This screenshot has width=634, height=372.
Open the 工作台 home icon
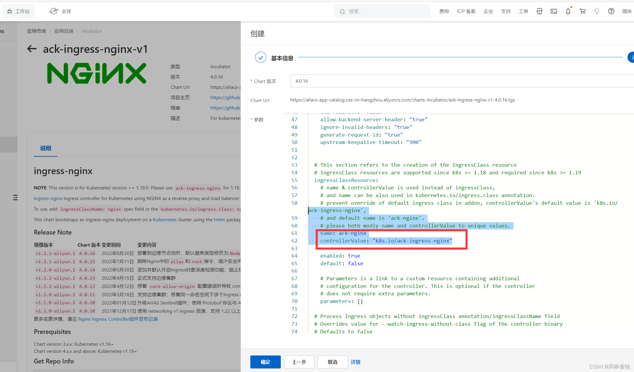(x=10, y=12)
